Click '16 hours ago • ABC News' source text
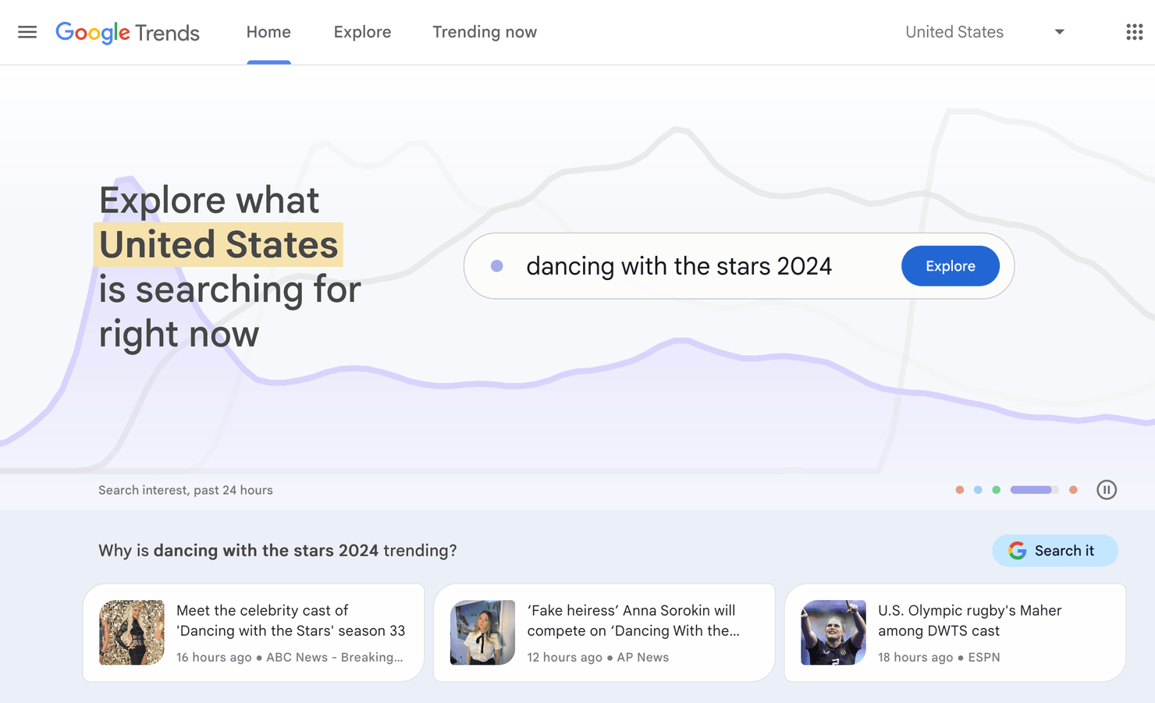 [290, 658]
